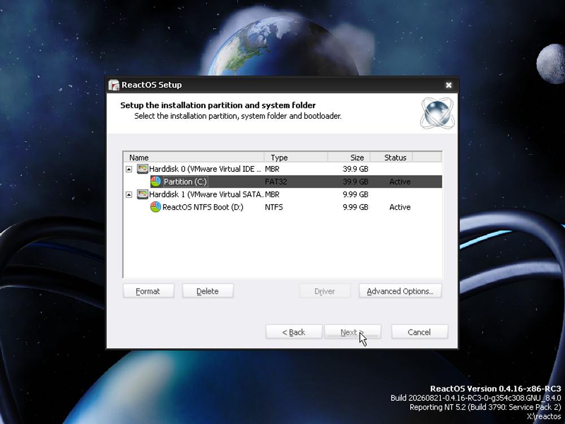Click the Format button

[149, 291]
